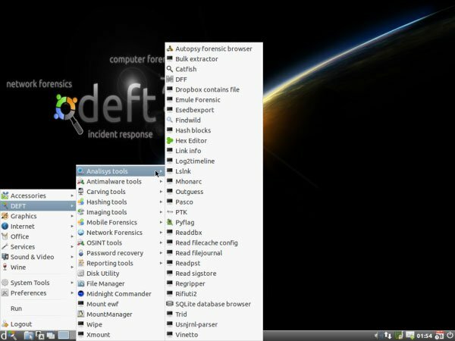The image size is (455, 341).
Task: Expand the Network Forensics submenu
Action: point(115,233)
